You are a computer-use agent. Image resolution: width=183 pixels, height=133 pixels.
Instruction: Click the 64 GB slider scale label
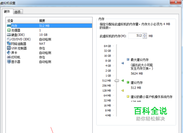tap(107, 46)
